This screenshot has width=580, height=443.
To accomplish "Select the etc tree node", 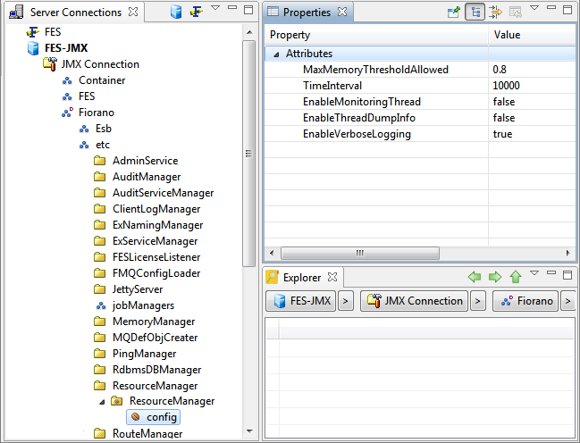I will 103,145.
